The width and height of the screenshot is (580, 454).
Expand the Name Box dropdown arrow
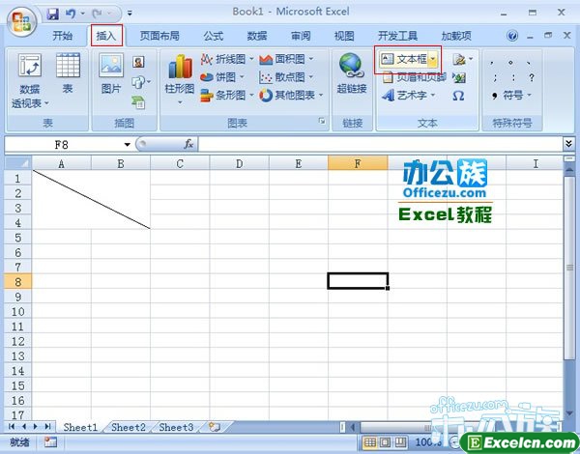tap(127, 144)
